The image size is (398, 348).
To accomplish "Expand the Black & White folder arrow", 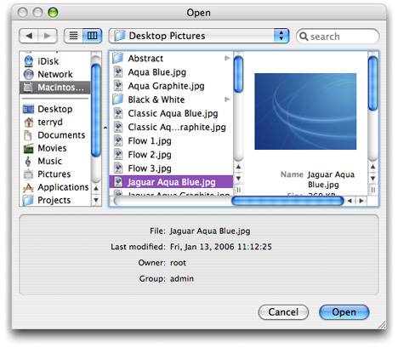I will (227, 100).
